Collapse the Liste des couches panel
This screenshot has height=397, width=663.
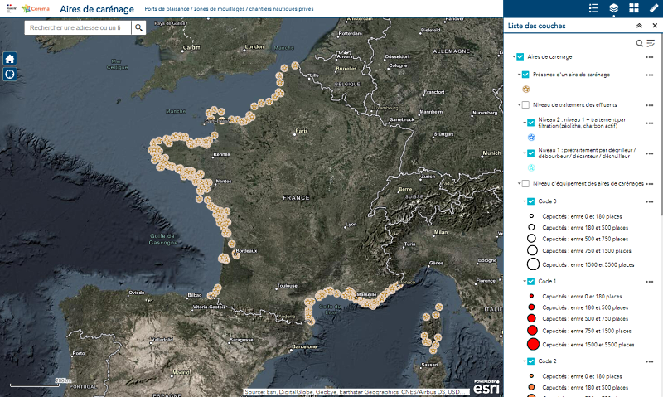[639, 26]
